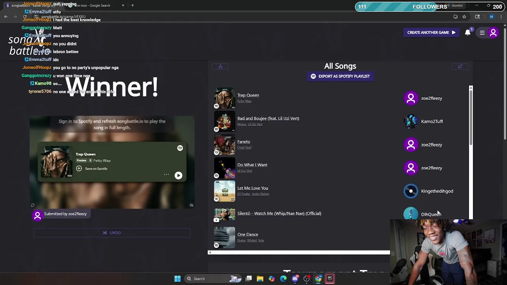Screen dimensions: 507x285
Task: Click bracket icon left of All Songs
Action: coord(220,66)
